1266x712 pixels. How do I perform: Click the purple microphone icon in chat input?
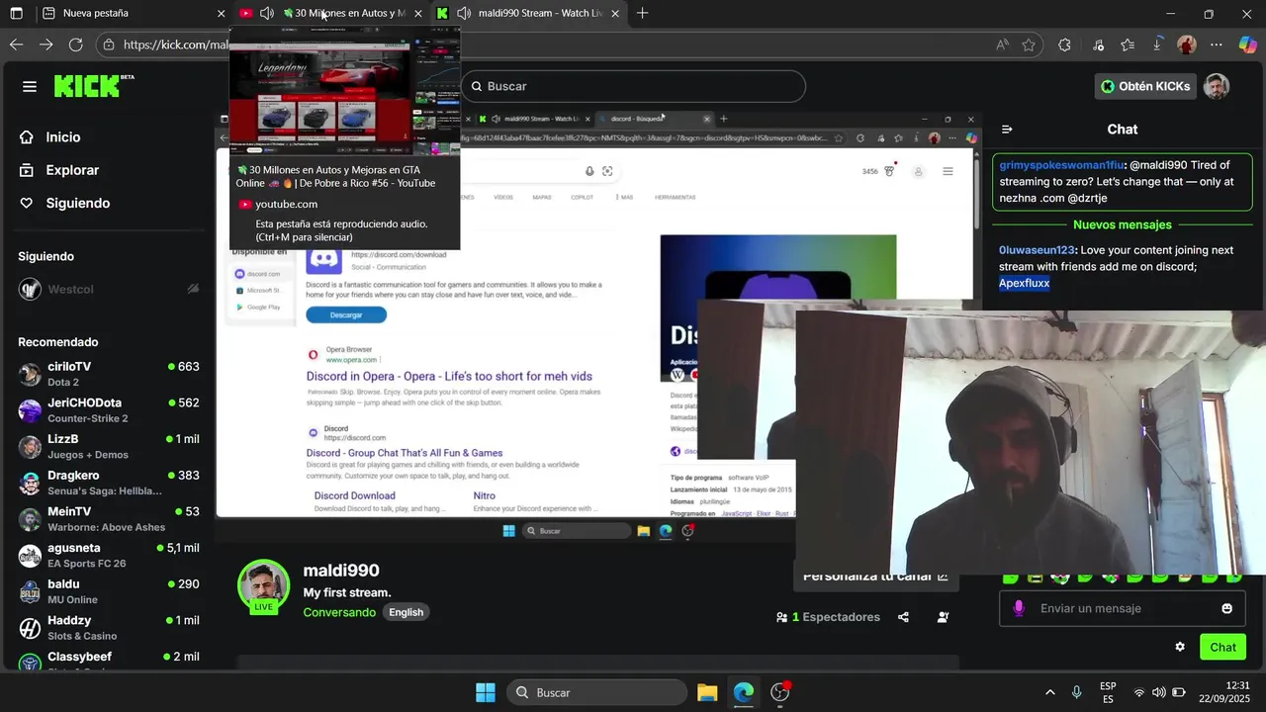click(1019, 608)
